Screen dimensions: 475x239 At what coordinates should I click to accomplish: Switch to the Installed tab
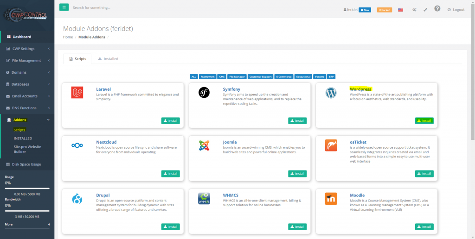click(x=108, y=59)
